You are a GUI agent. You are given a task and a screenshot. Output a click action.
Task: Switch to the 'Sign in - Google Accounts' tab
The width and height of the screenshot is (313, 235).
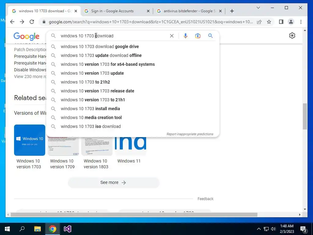point(112,11)
